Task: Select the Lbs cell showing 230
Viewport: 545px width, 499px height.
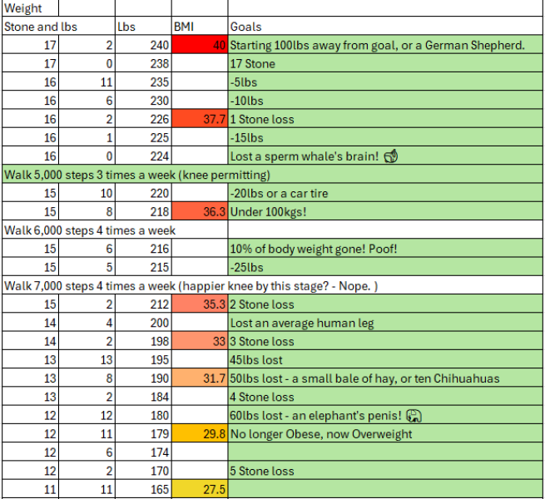Action: pos(143,101)
